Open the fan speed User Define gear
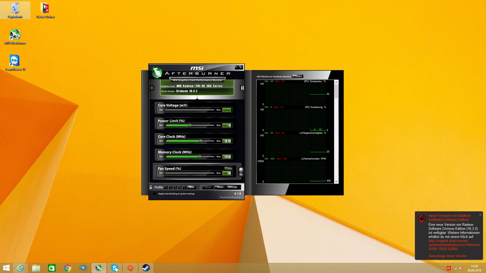 241,171
